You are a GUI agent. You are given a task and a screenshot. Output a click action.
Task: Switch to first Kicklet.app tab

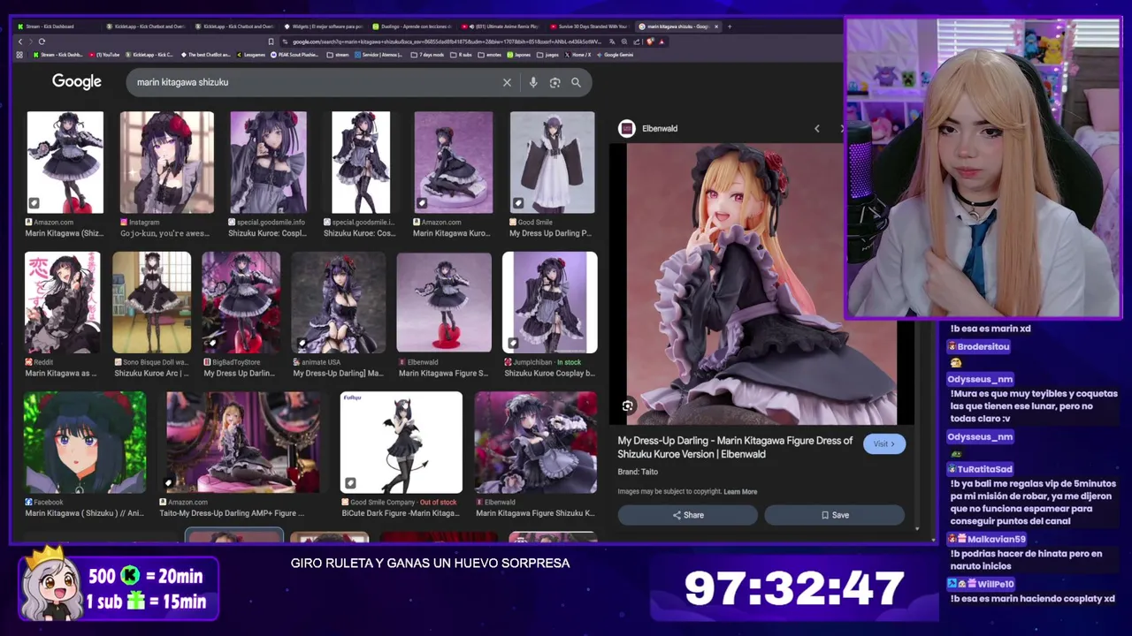[x=146, y=26]
